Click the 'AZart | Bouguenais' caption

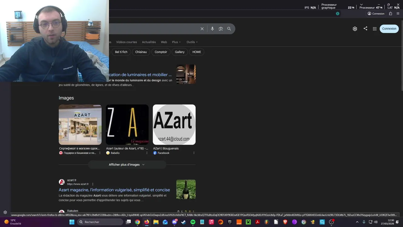click(x=166, y=148)
